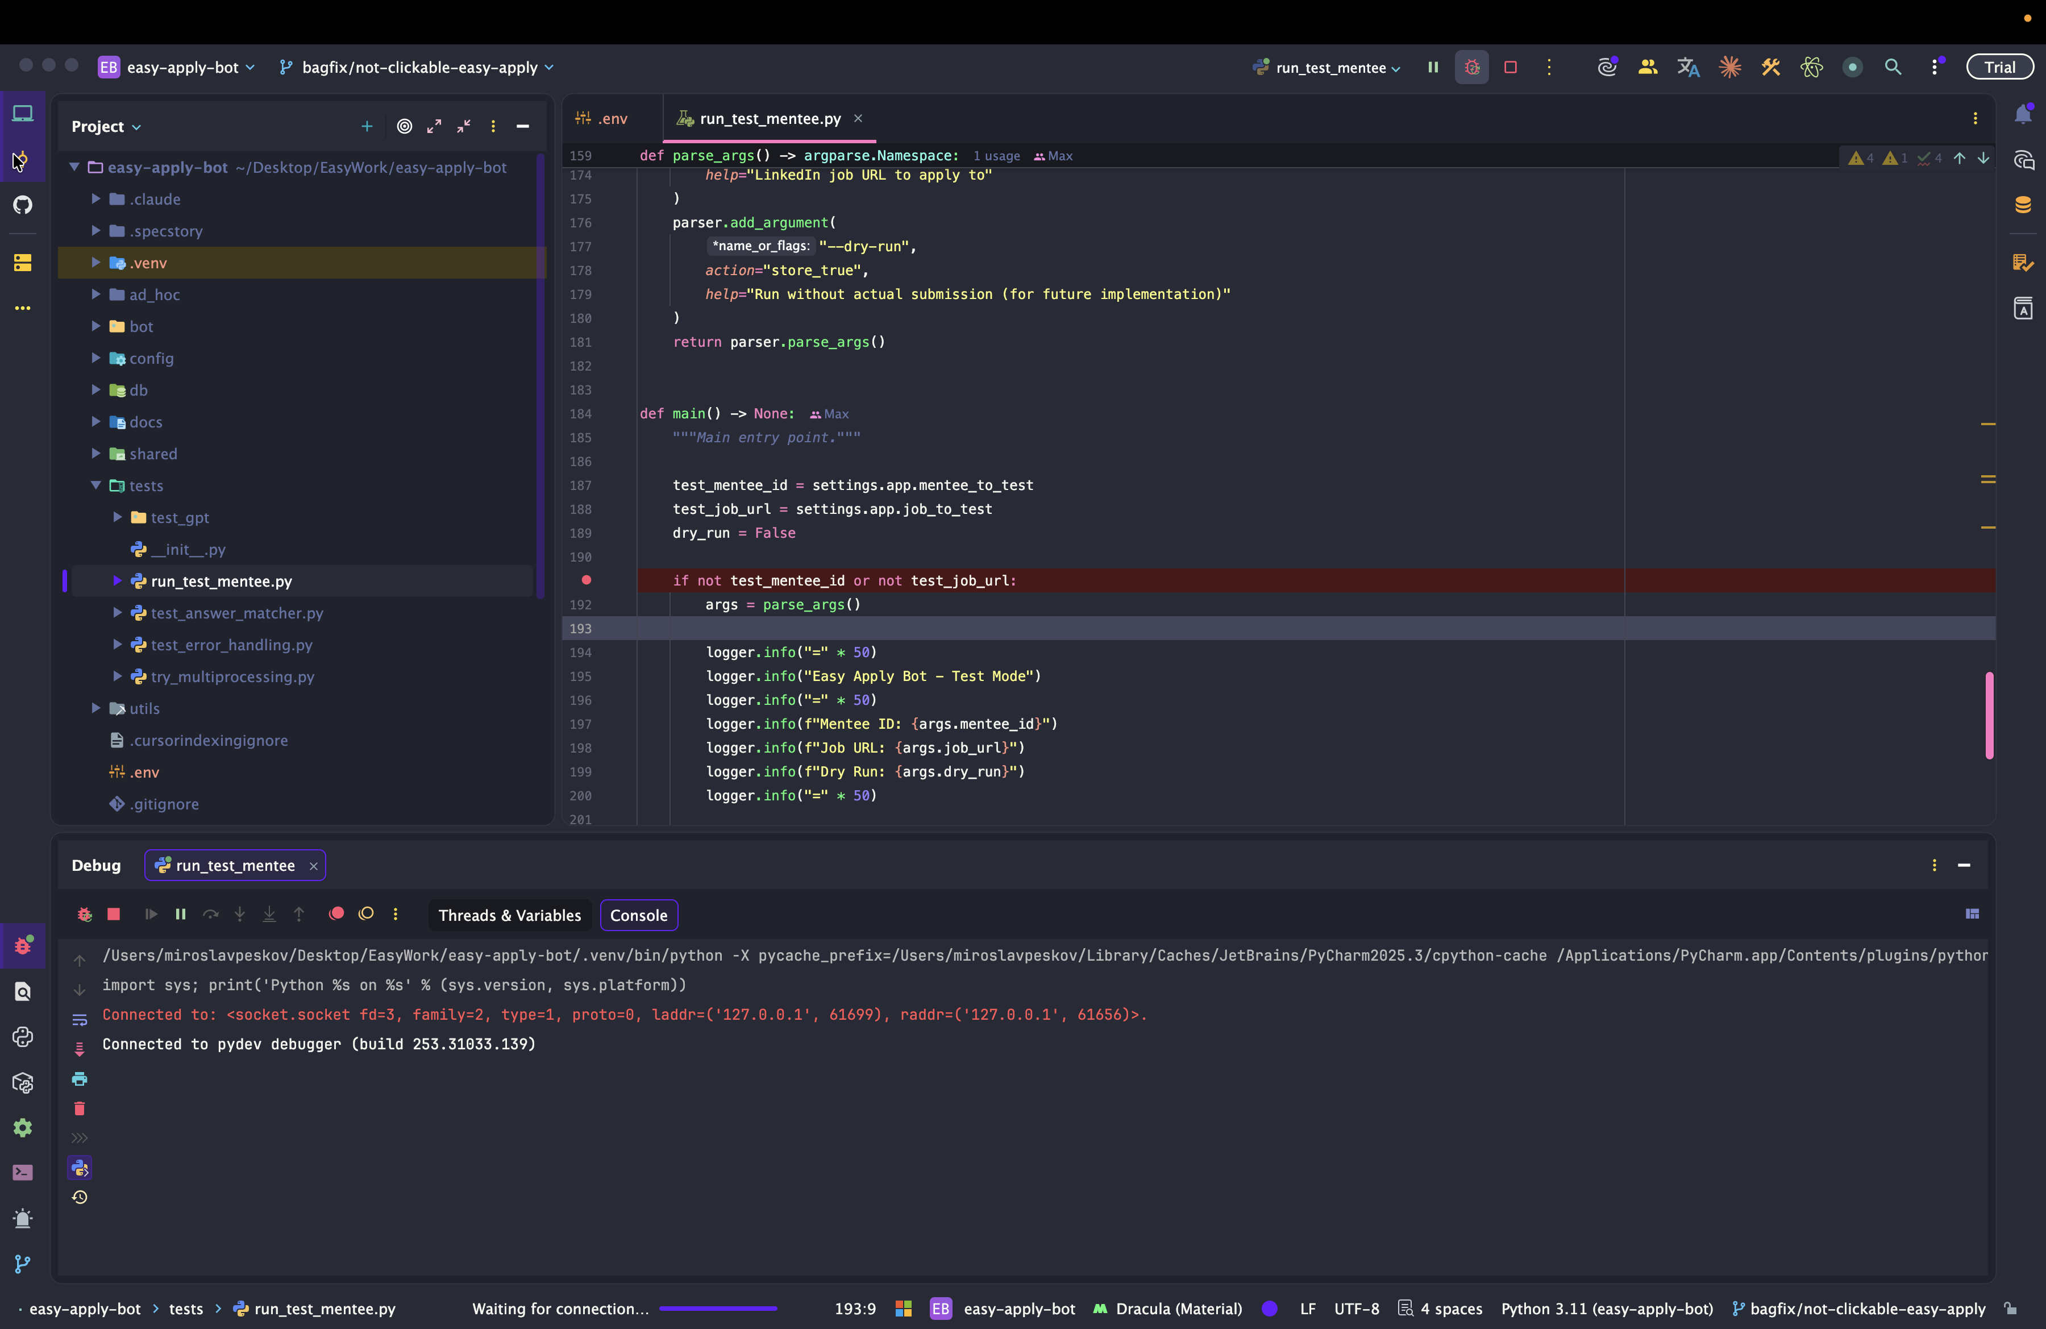Click Mute Breakpoints icon
The image size is (2046, 1329).
pyautogui.click(x=366, y=914)
